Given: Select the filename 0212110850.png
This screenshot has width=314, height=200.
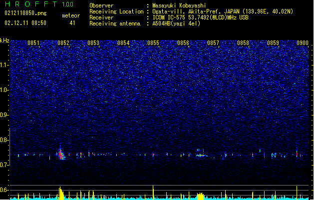Looking at the screenshot, I should click(25, 13).
